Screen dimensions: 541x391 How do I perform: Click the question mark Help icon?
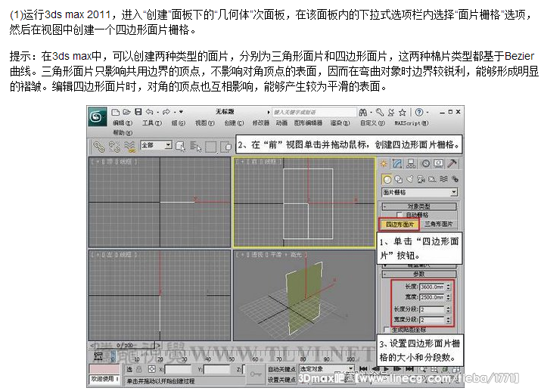pos(419,113)
